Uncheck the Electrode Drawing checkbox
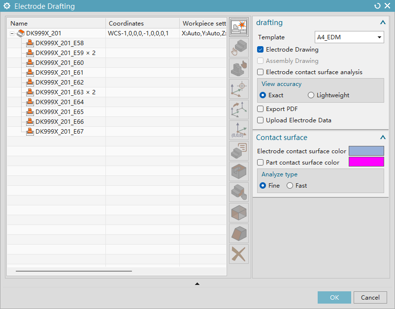Image resolution: width=395 pixels, height=309 pixels. [x=261, y=50]
